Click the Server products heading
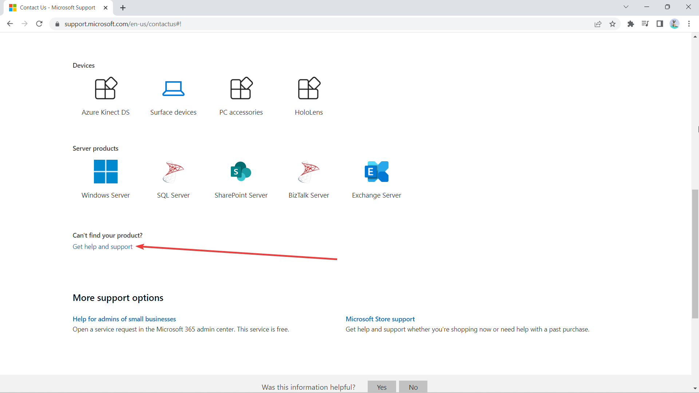The width and height of the screenshot is (699, 393). [x=95, y=148]
